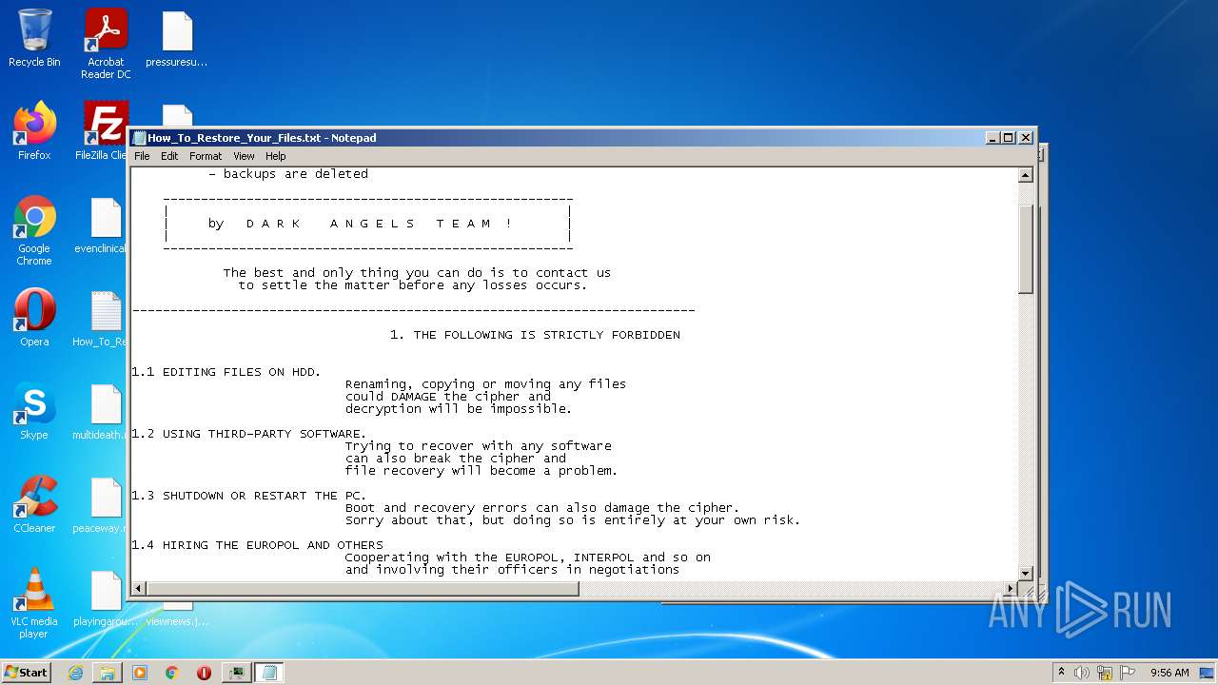Open the peaceway file icon

(101, 504)
